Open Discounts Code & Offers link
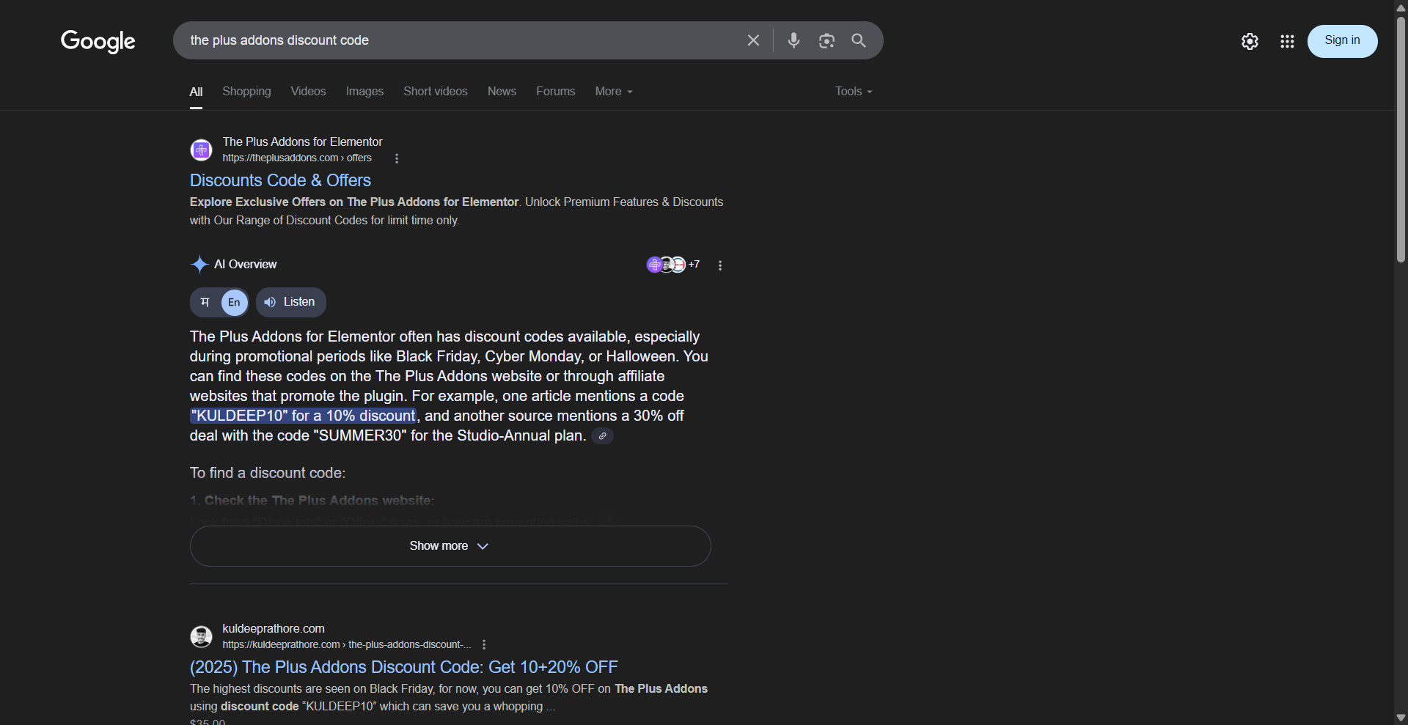The height and width of the screenshot is (725, 1408). 280,180
